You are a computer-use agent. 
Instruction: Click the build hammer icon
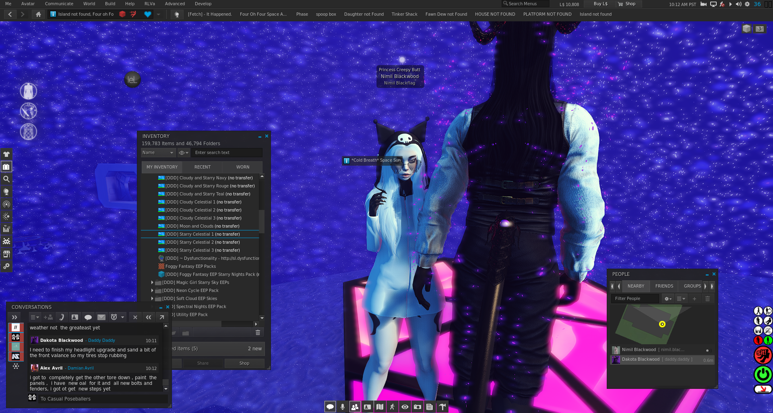pyautogui.click(x=442, y=407)
